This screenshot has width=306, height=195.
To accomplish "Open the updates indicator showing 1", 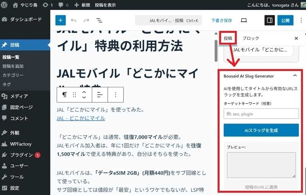I will [48, 5].
